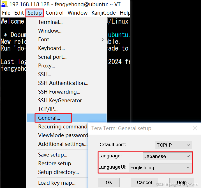Open the Edit menu
Screen dimensions: 201x188
click(x=19, y=13)
